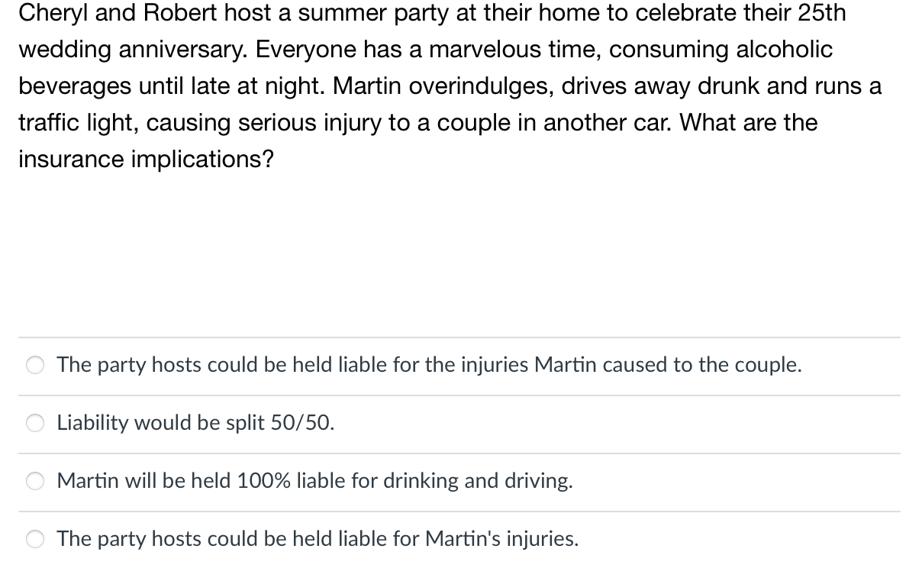The height and width of the screenshot is (568, 922).
Task: Select the 'Liability would be split 50/50' radio button
Action: (x=34, y=423)
